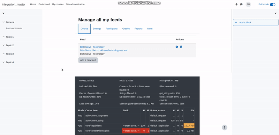Click Add a new feed button

pyautogui.click(x=88, y=60)
